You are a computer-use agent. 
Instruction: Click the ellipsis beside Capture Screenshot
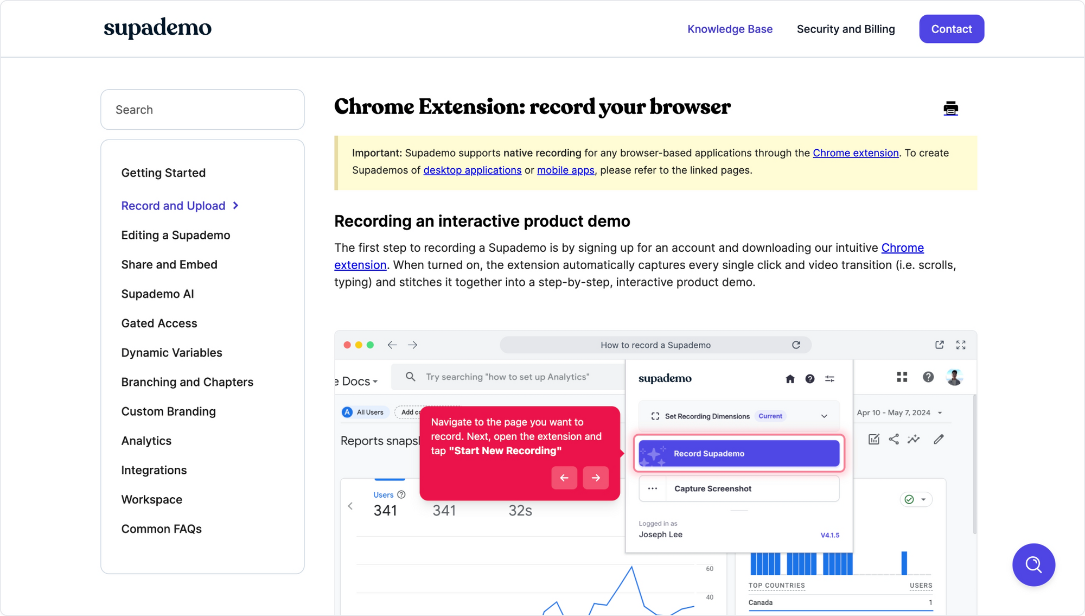[652, 488]
